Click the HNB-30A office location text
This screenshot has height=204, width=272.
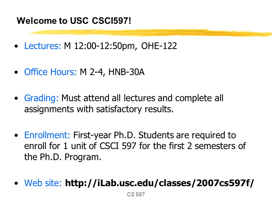click(x=126, y=72)
